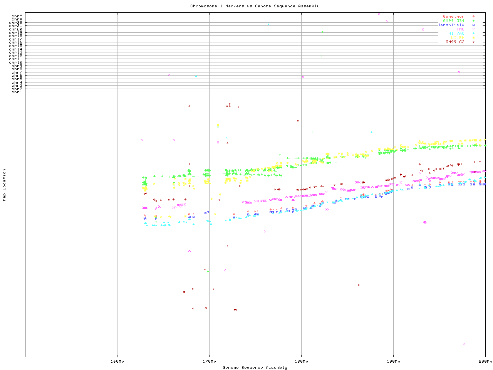The image size is (493, 370).
Task: Click the WI YAC cyan triangle legend marker
Action: 473,34
